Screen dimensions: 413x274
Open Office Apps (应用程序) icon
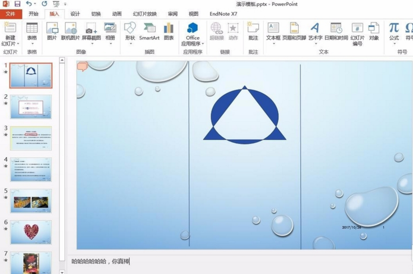192,28
